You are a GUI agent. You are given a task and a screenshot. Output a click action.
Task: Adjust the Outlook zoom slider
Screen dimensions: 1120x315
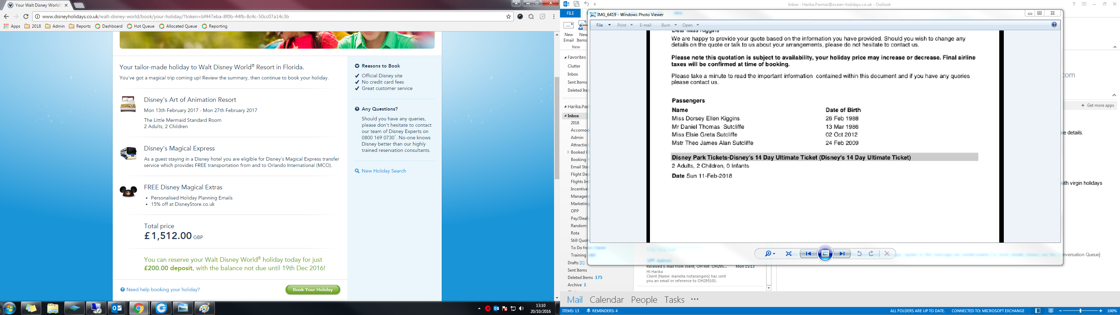1080,311
